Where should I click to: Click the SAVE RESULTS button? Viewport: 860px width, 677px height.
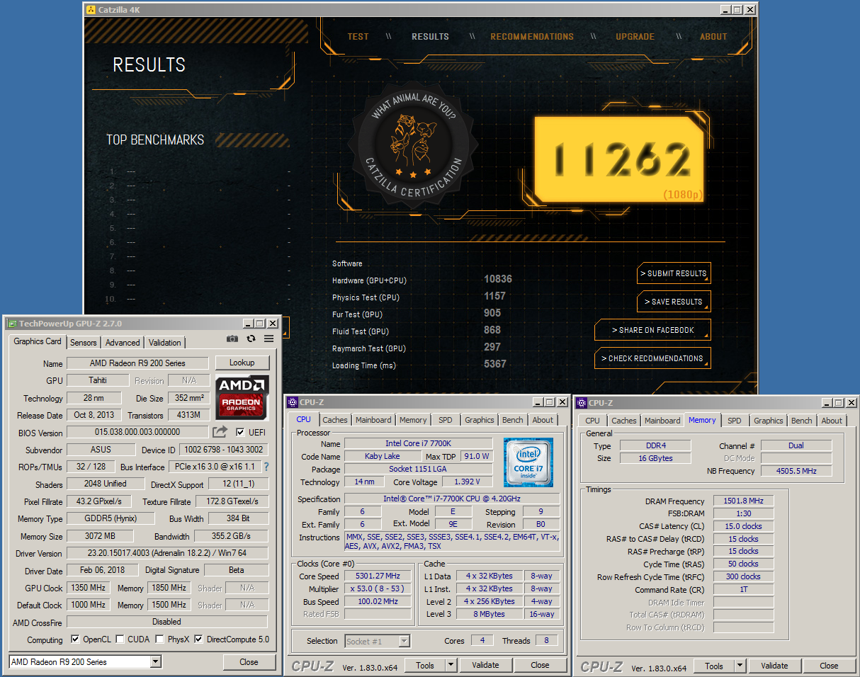[673, 302]
